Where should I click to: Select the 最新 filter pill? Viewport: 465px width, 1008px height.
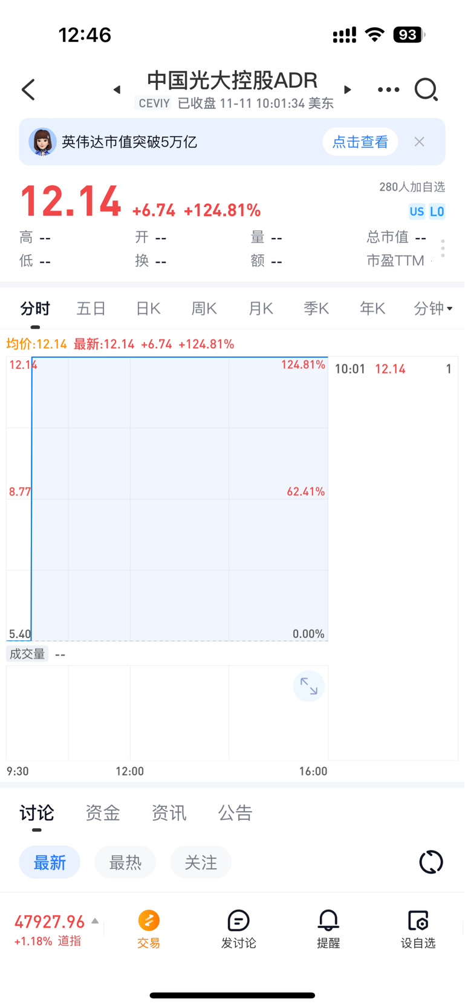50,862
